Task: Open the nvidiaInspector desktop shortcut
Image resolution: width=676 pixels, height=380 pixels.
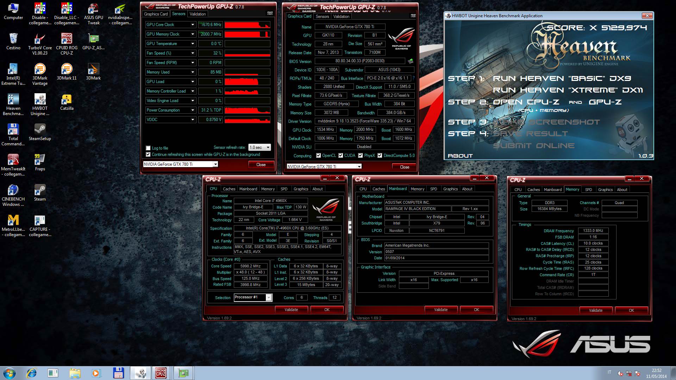Action: [x=120, y=14]
